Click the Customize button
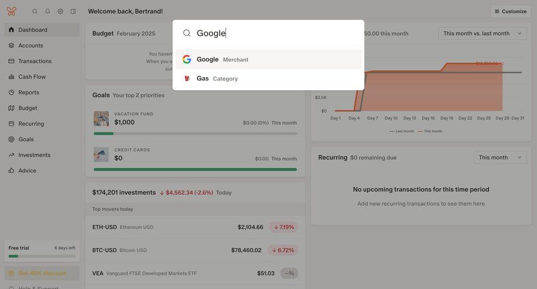This screenshot has width=537, height=289. coord(511,11)
